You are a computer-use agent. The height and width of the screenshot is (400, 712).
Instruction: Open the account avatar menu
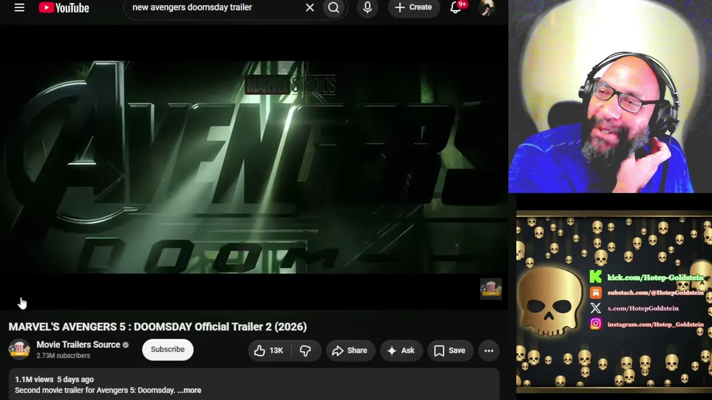click(487, 8)
